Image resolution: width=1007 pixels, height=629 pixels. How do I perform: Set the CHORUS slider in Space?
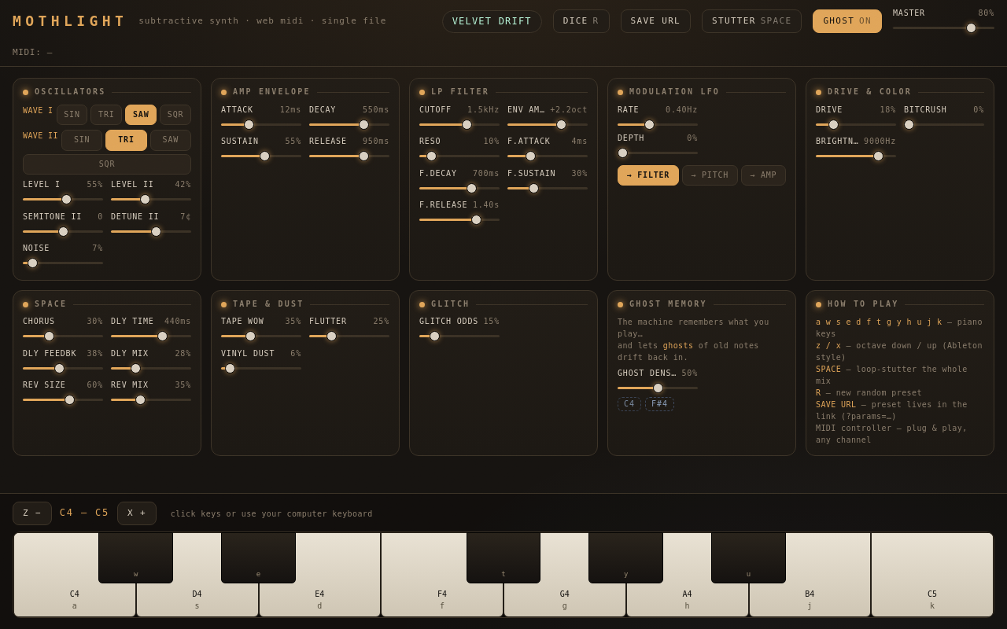point(63,336)
